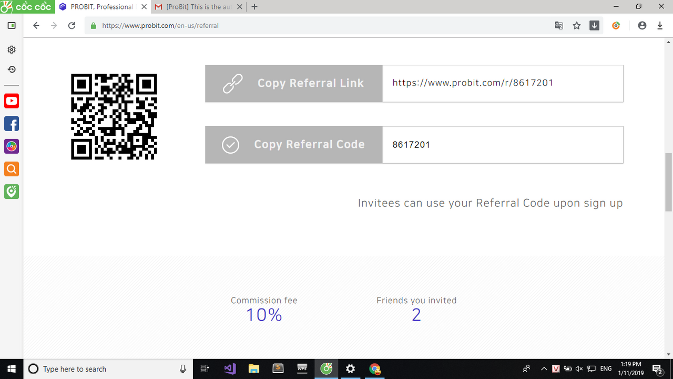
Task: Click the 'Commission fee' label
Action: 264,301
